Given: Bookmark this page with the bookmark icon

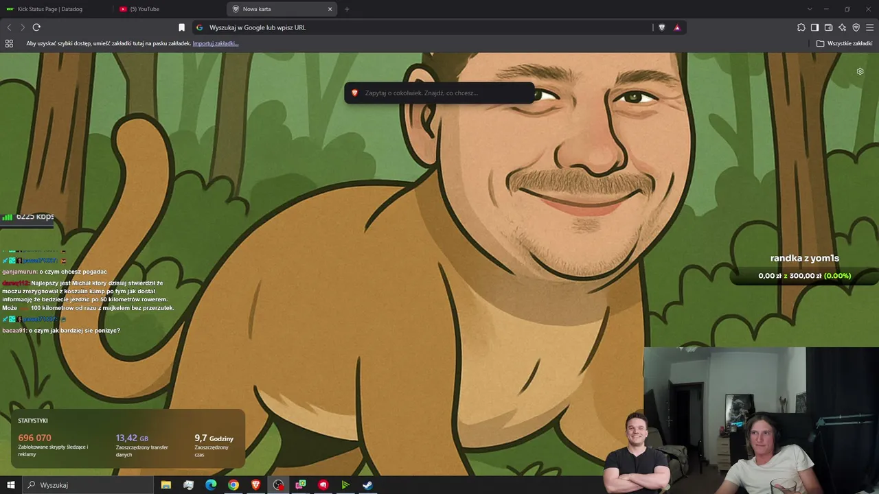Looking at the screenshot, I should (181, 27).
